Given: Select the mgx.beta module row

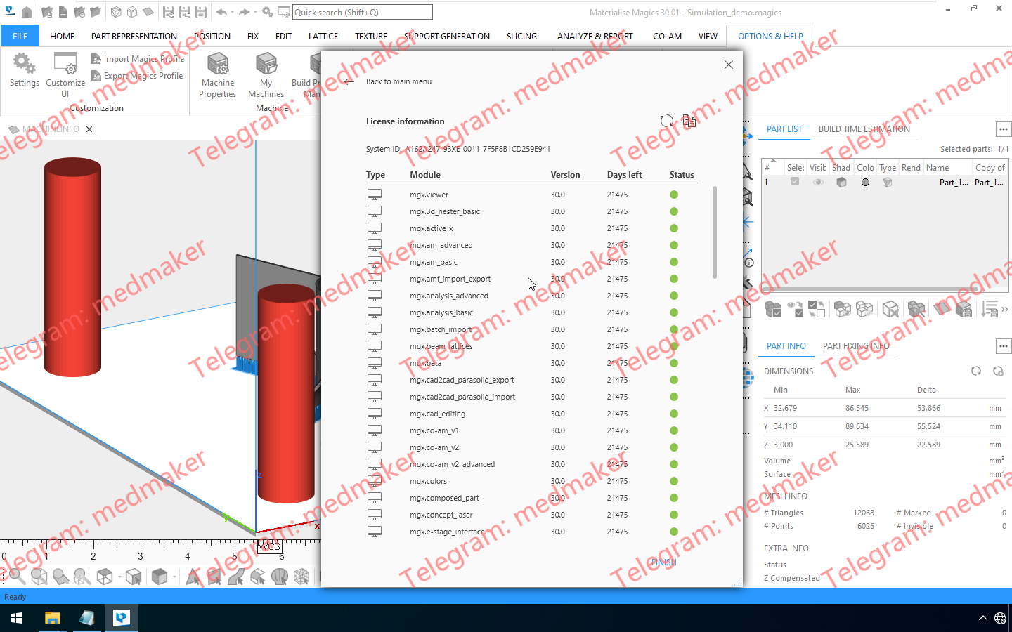Looking at the screenshot, I should 531,363.
